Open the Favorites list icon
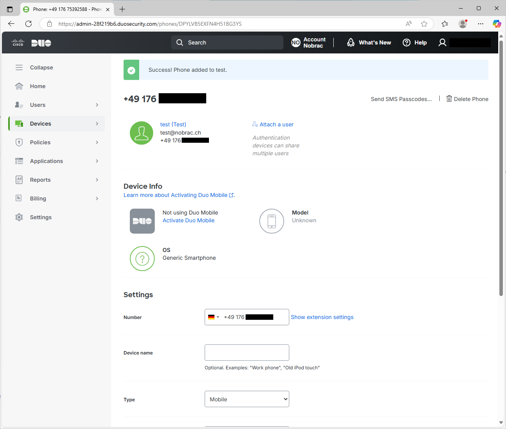506x429 pixels. tap(445, 24)
